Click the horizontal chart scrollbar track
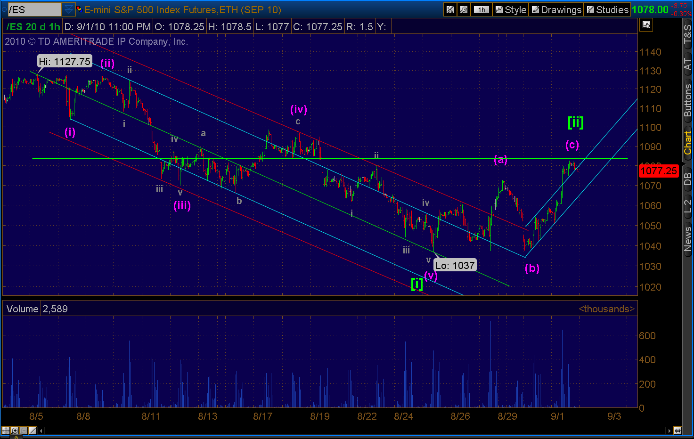The width and height of the screenshot is (694, 439). (x=355, y=431)
